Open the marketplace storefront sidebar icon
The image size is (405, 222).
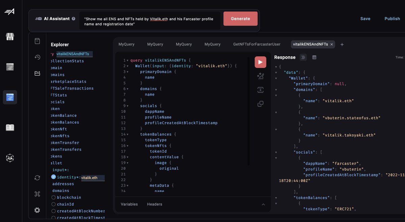[x=10, y=36]
